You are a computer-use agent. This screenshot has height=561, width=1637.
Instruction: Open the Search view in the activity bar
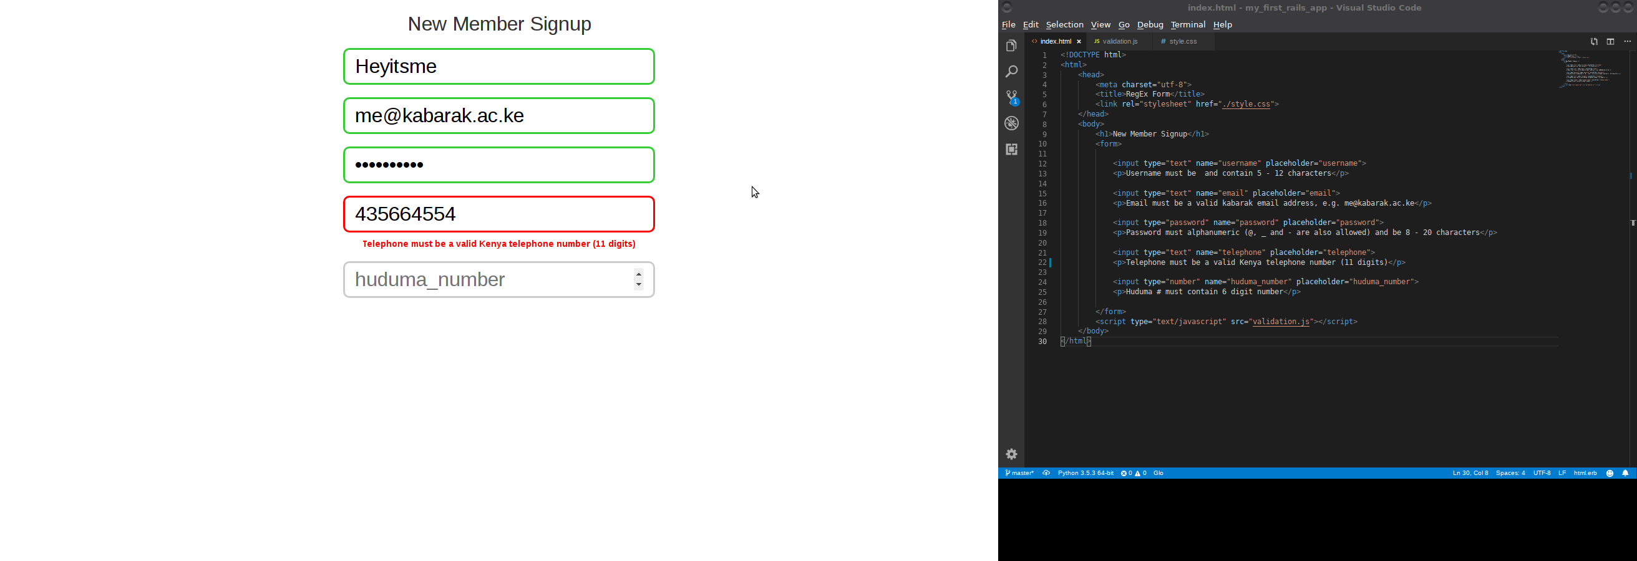point(1011,72)
